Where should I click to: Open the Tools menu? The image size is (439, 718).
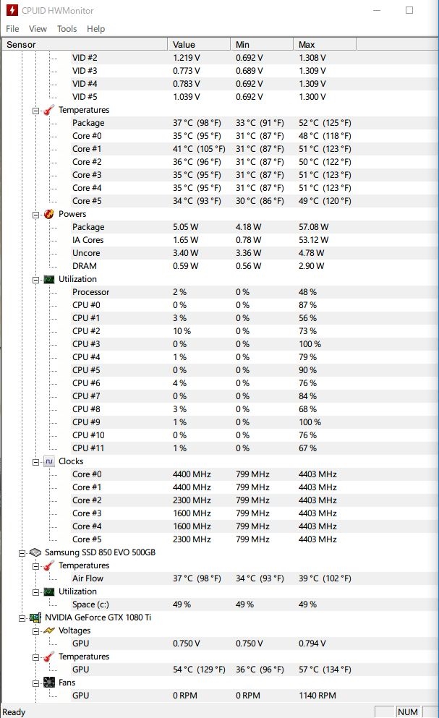(67, 29)
